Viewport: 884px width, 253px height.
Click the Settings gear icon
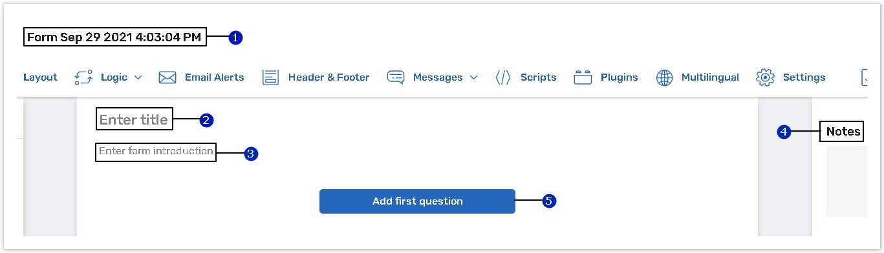click(x=766, y=77)
